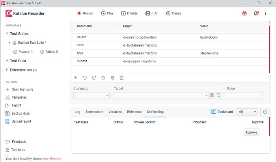Click target id=nav-search-bar-form cell
The width and height of the screenshot is (276, 162).
coord(139,61)
